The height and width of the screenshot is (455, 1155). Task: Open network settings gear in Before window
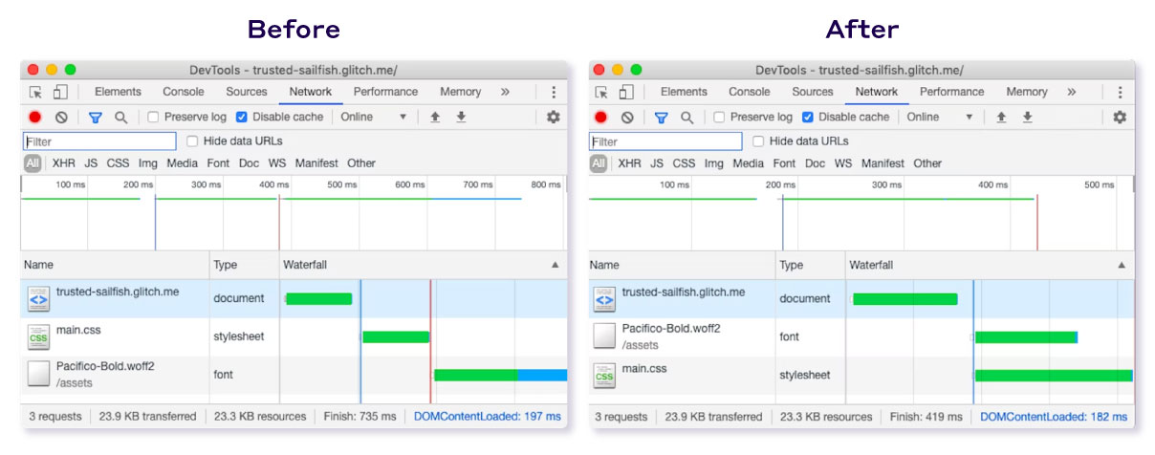tap(553, 117)
